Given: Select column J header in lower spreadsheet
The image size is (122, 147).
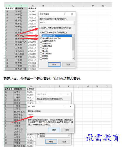Looking at the screenshot, I should (x=59, y=86).
